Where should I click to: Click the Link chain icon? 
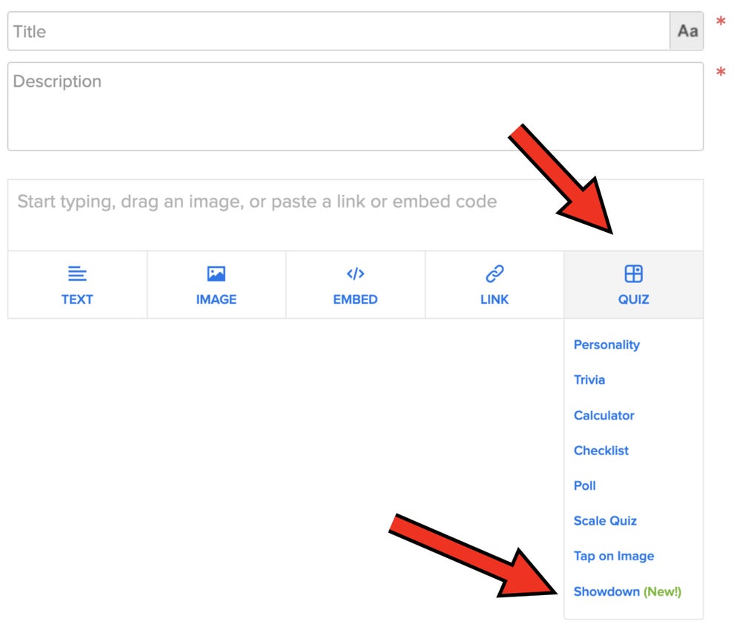pyautogui.click(x=495, y=274)
